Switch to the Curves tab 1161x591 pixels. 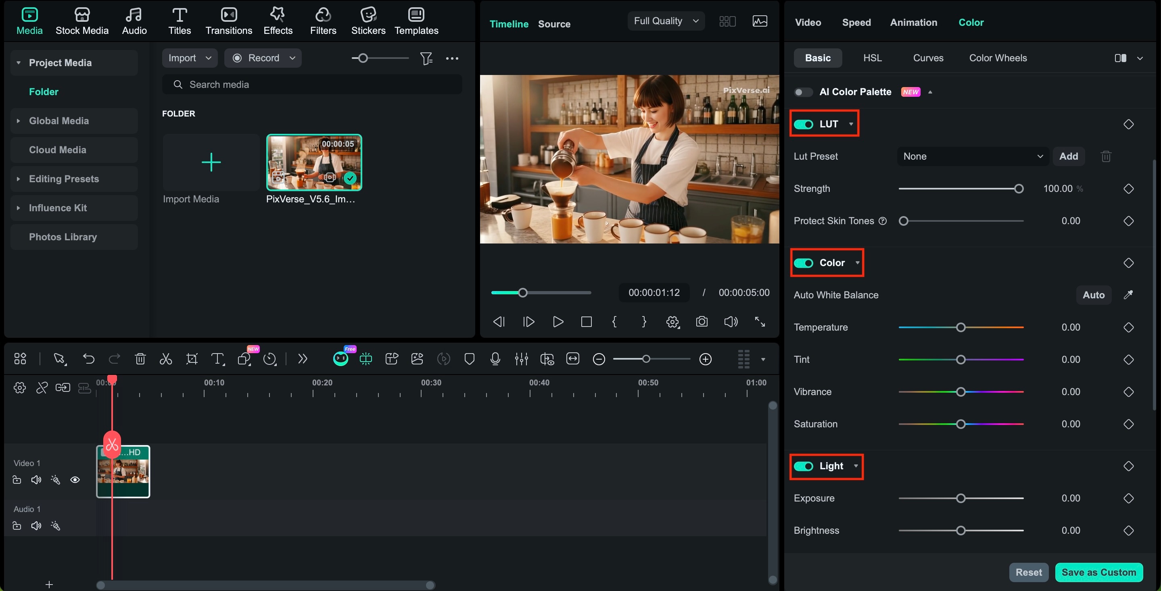(x=928, y=58)
